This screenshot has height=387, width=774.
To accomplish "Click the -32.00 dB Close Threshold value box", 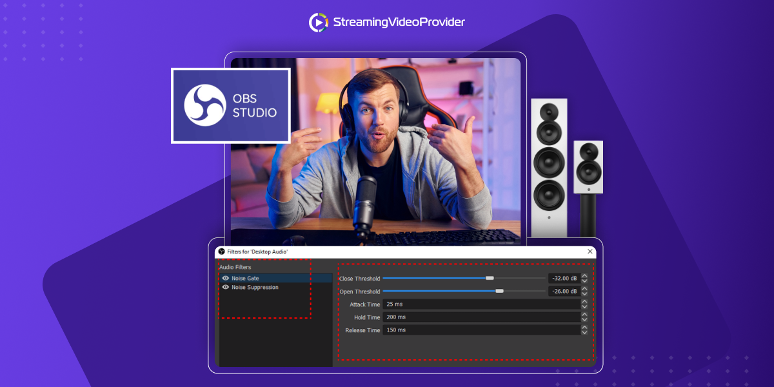I will click(564, 278).
